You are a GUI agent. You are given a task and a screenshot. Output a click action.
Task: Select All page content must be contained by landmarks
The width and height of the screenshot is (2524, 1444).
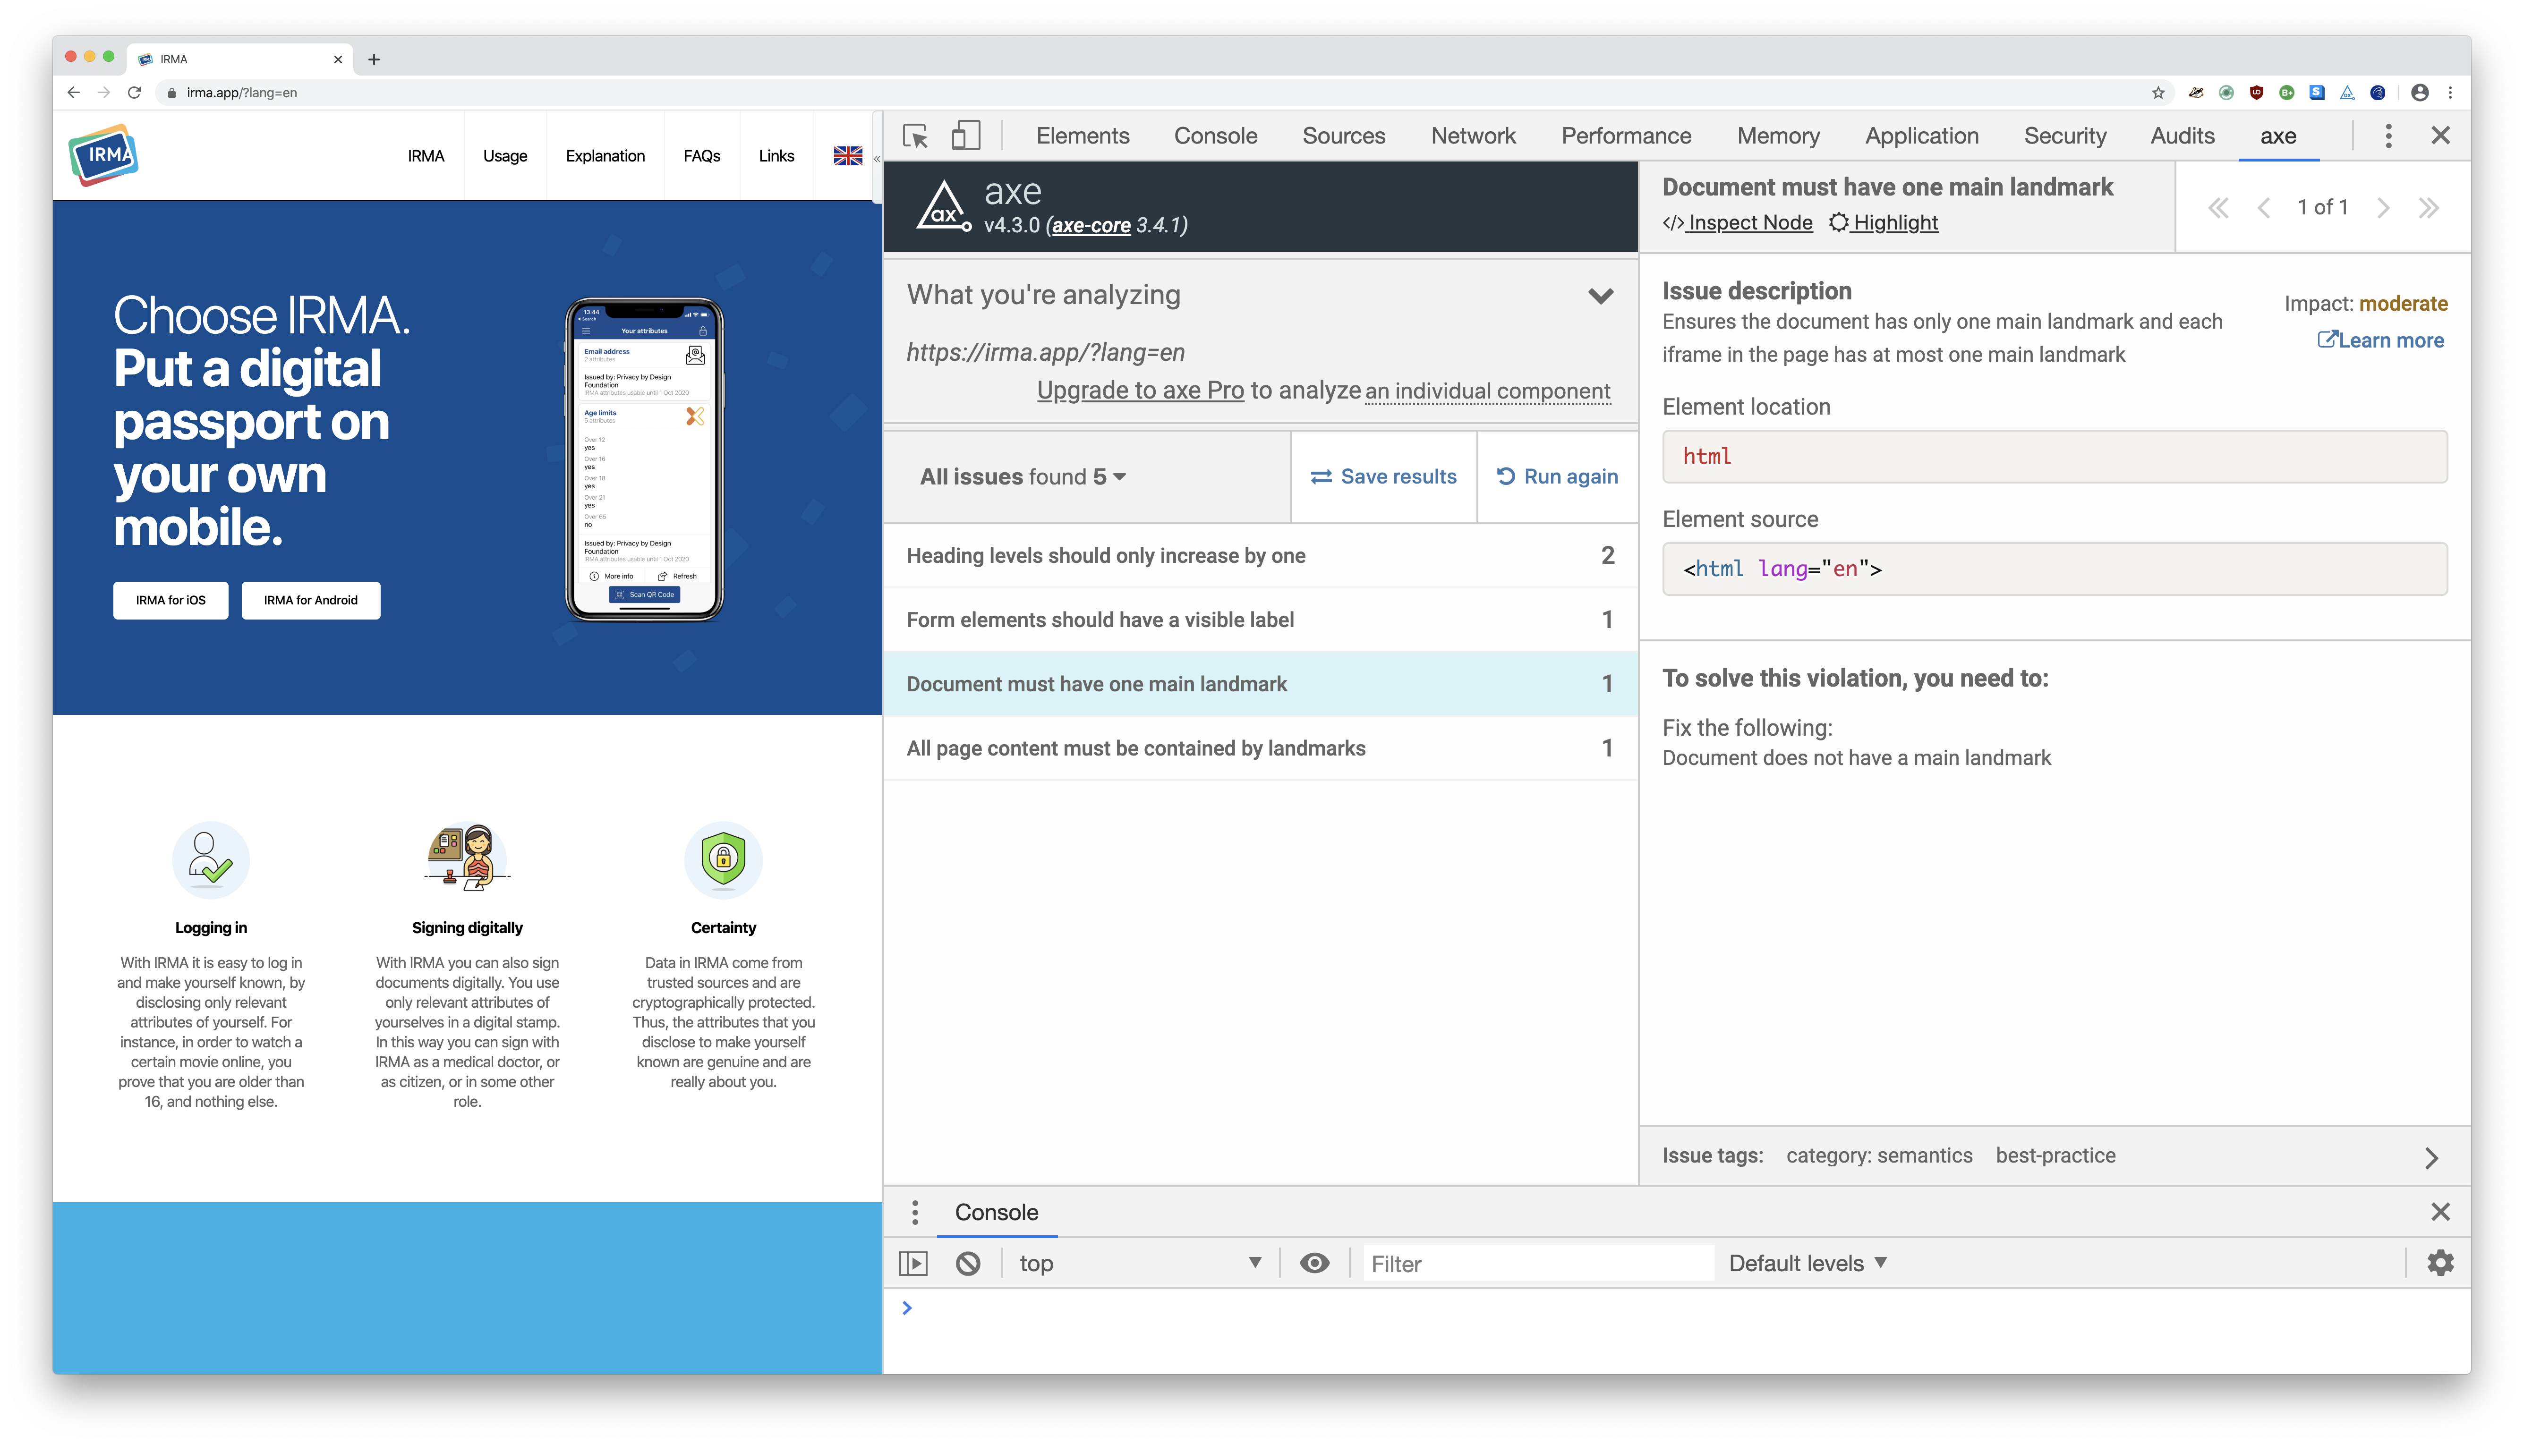(x=1260, y=749)
